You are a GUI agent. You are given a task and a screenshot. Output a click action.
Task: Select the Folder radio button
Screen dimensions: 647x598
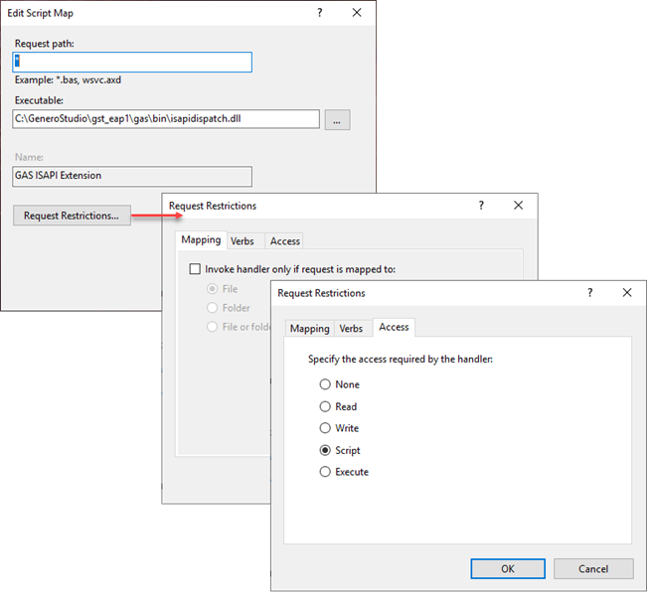(x=212, y=308)
